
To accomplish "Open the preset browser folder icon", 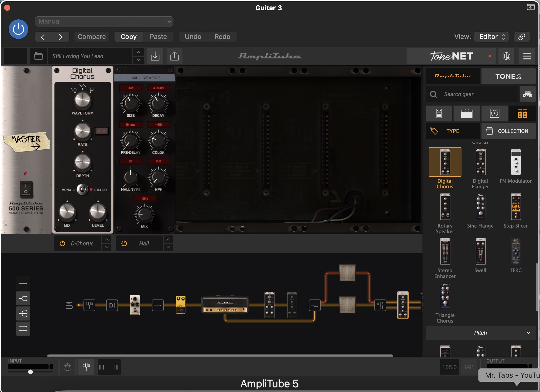I will click(x=38, y=56).
